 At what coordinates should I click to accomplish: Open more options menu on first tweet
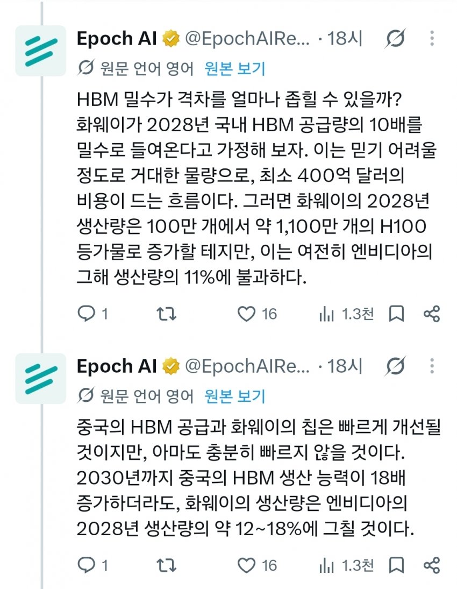click(x=432, y=38)
